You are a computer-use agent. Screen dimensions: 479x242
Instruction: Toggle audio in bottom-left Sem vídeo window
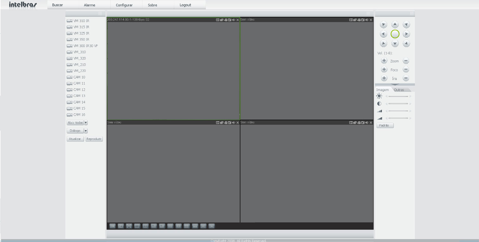(x=233, y=123)
